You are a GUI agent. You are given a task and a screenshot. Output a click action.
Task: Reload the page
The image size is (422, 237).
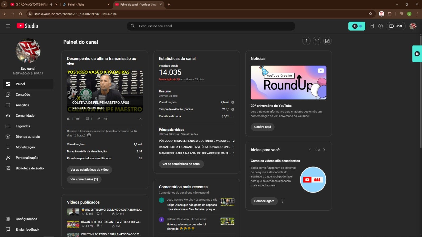pos(21,14)
